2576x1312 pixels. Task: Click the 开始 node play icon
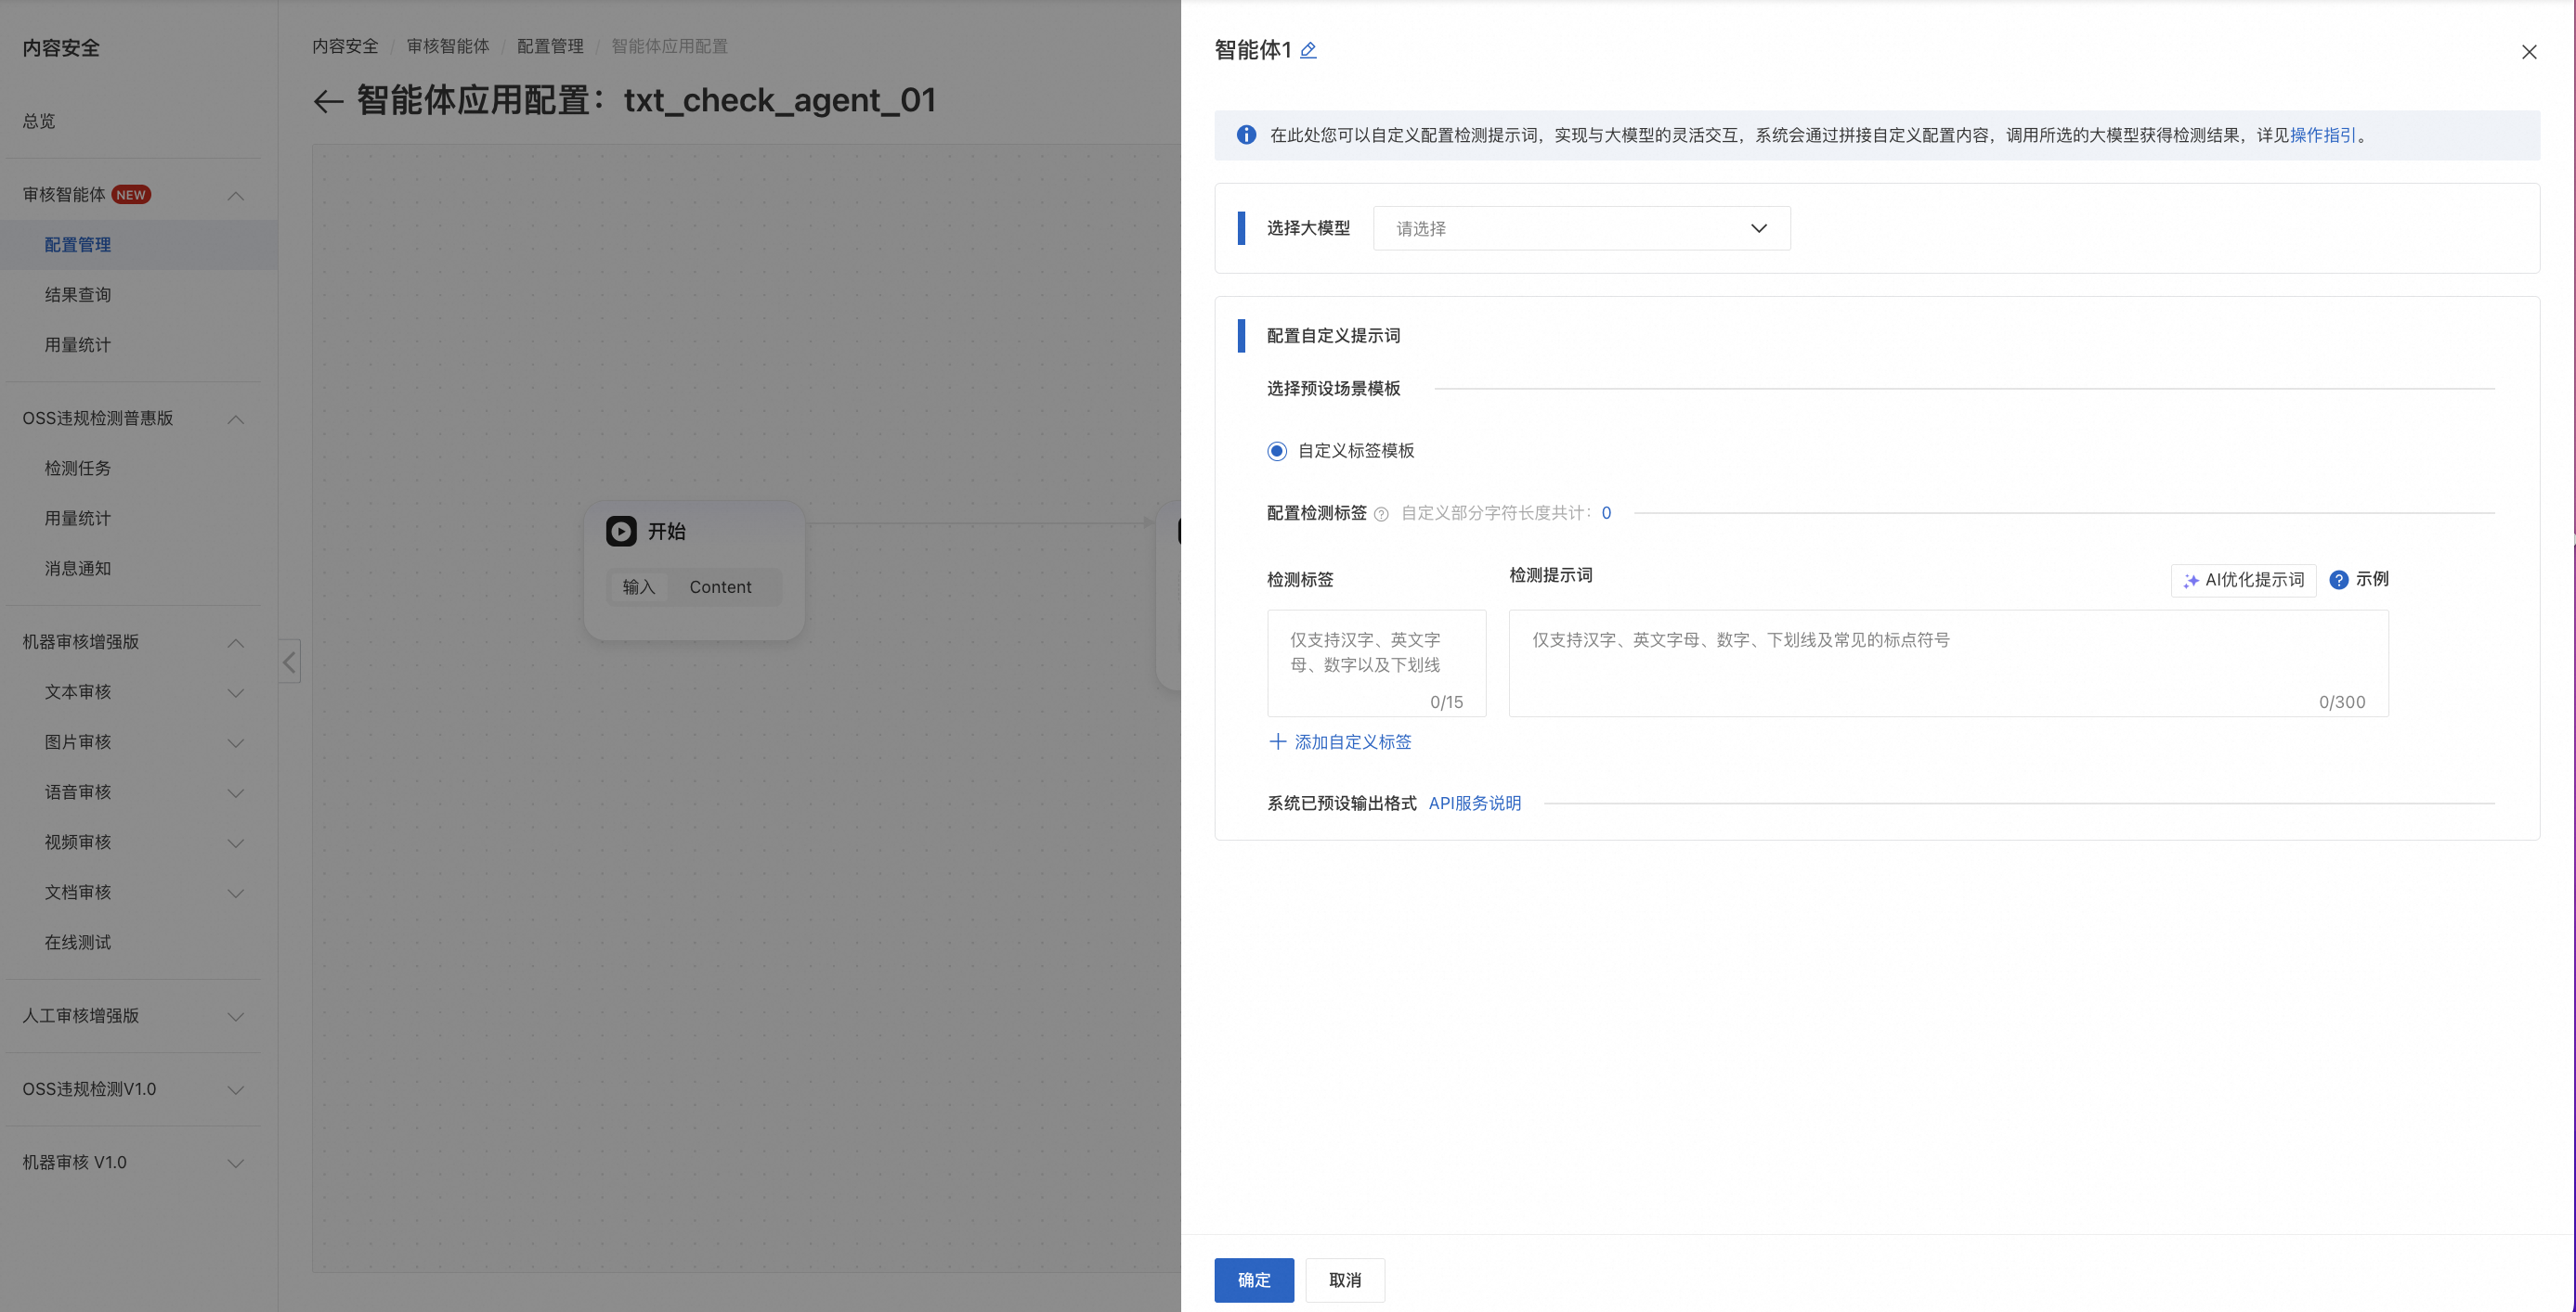[621, 532]
